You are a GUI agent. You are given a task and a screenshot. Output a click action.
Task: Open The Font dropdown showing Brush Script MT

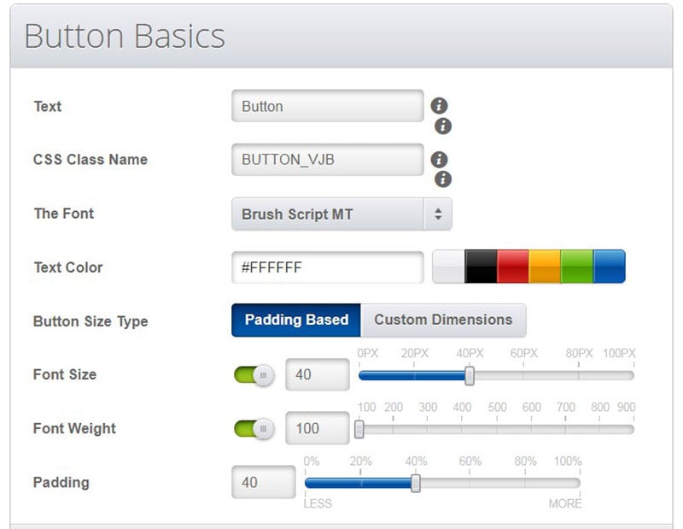pyautogui.click(x=341, y=215)
